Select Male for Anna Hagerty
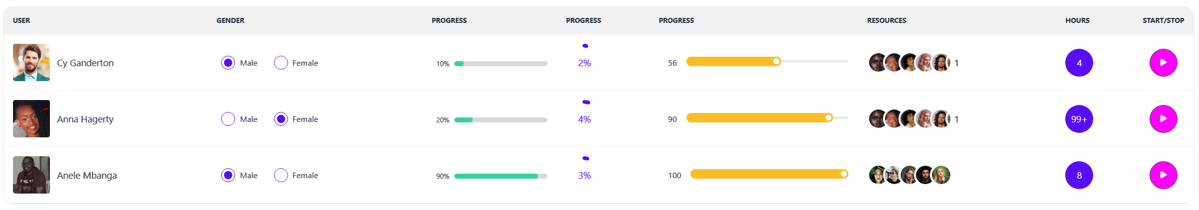1199x210 pixels. pos(228,119)
